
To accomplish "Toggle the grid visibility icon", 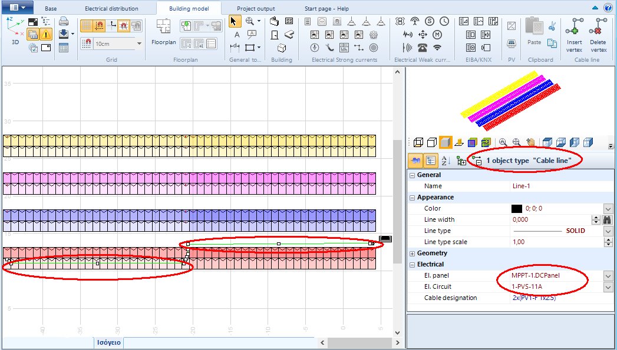I will pos(87,25).
